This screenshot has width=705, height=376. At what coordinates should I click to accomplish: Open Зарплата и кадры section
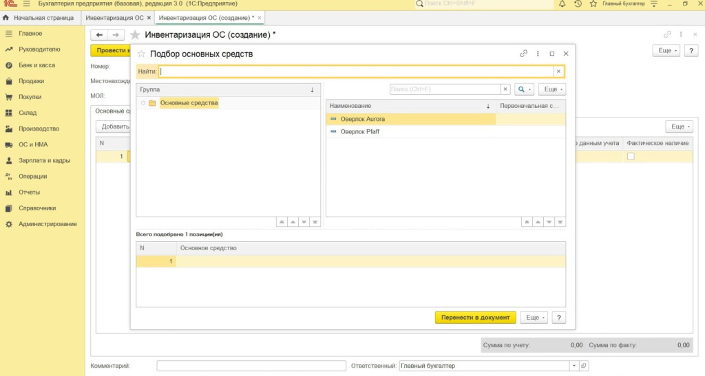click(44, 161)
